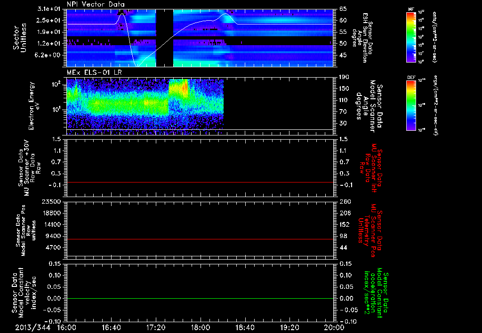Image resolution: width=482 pixels, height=333 pixels.
Task: Click the 18:00 time tick label
Action: click(x=201, y=328)
